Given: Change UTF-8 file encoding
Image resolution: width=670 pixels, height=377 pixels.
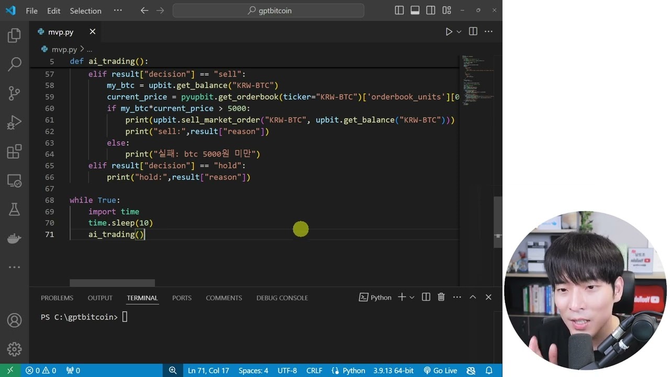Looking at the screenshot, I should (287, 370).
